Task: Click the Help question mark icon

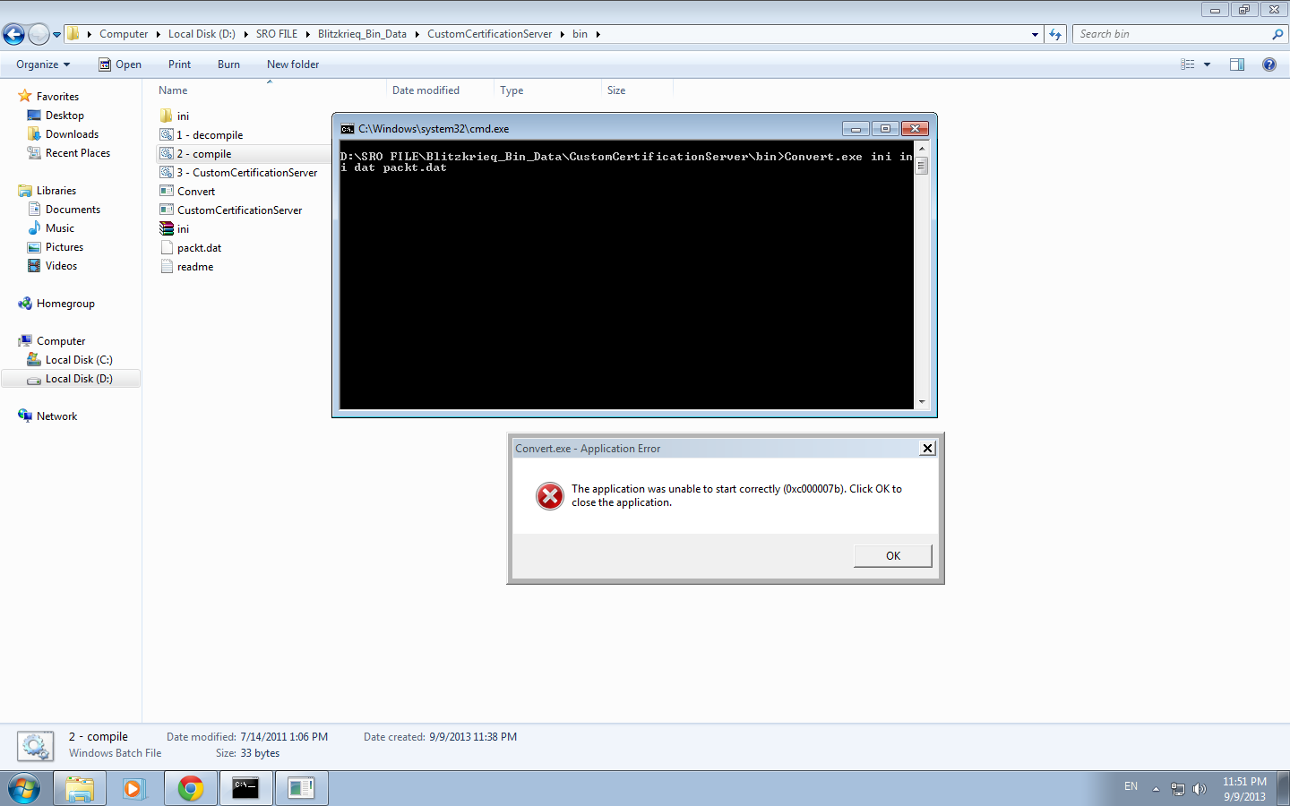Action: pos(1268,64)
